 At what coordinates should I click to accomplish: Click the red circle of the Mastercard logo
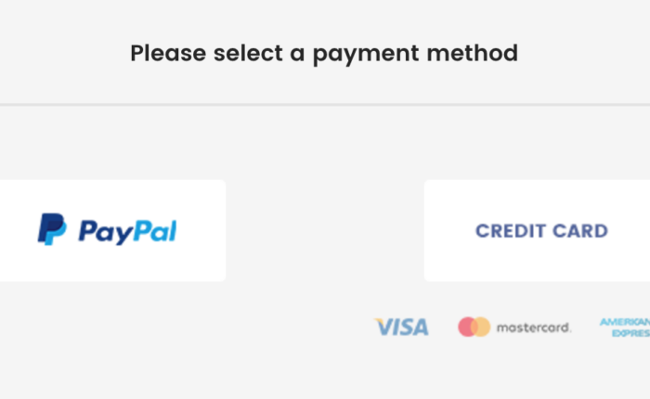[467, 327]
